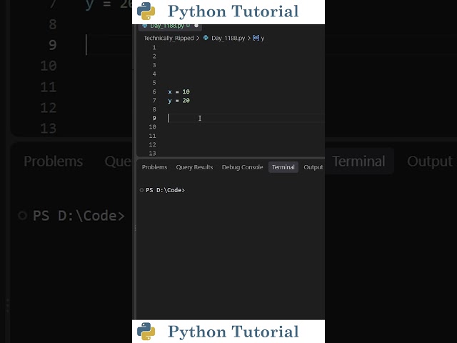Click line number 6 in the gutter
Image resolution: width=457 pixels, height=343 pixels.
point(154,91)
